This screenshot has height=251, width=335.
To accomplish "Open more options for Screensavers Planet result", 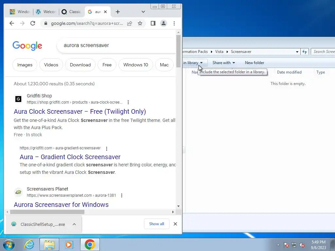I will (x=122, y=195).
